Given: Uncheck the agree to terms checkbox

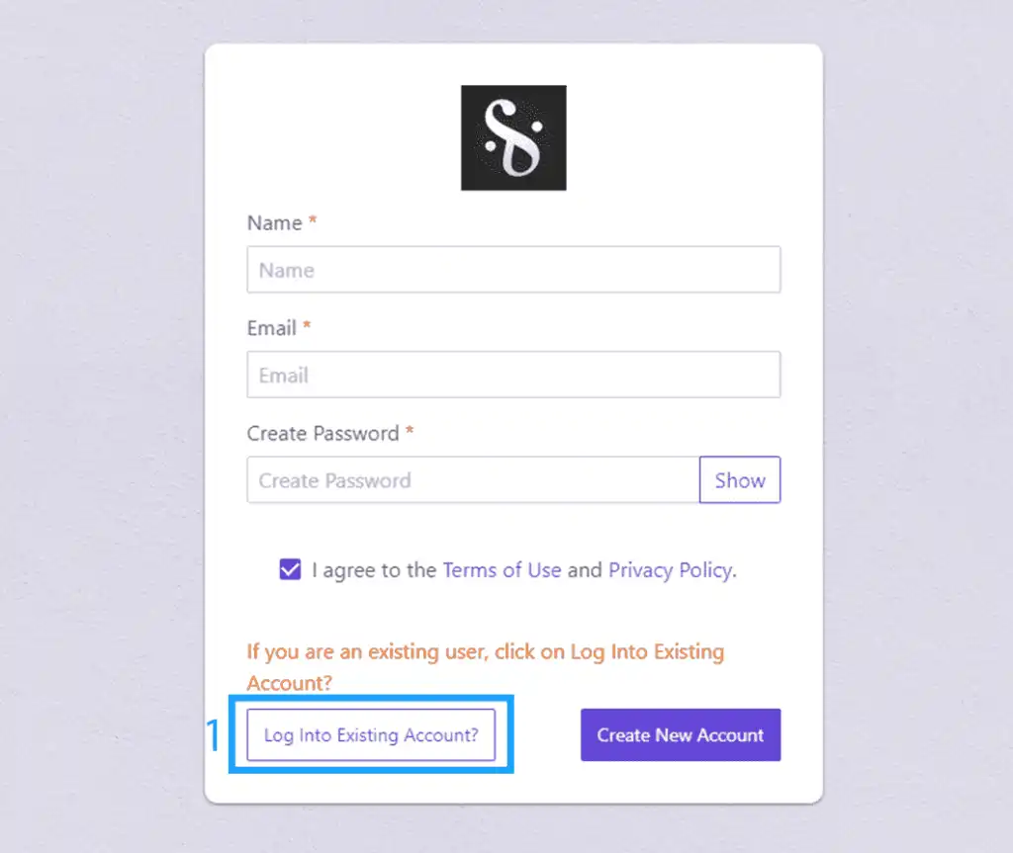Looking at the screenshot, I should (290, 569).
